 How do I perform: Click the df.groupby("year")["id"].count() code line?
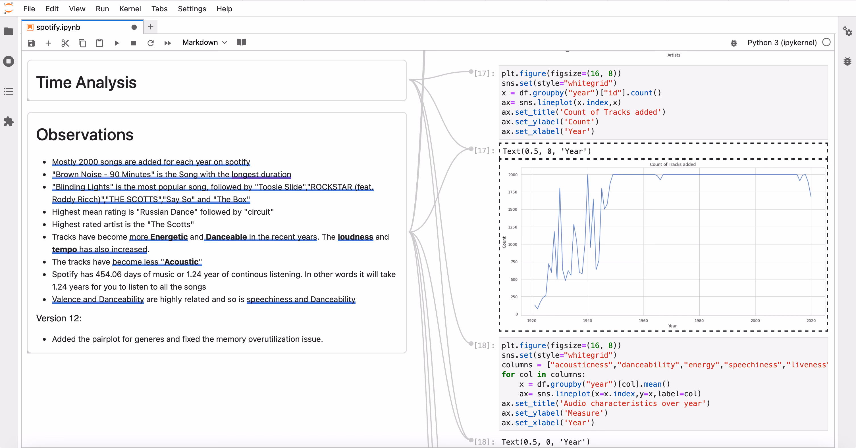(581, 93)
